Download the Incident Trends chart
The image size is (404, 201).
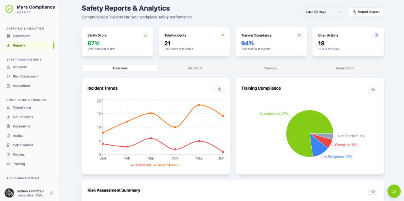[x=219, y=89]
